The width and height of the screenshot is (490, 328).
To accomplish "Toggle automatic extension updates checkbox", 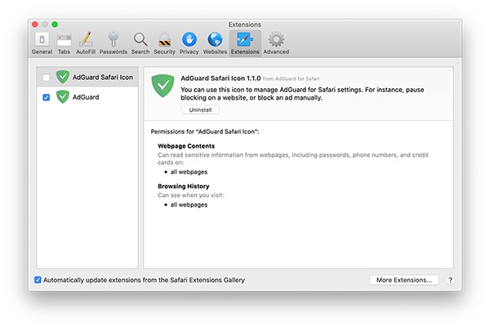I will [x=38, y=280].
